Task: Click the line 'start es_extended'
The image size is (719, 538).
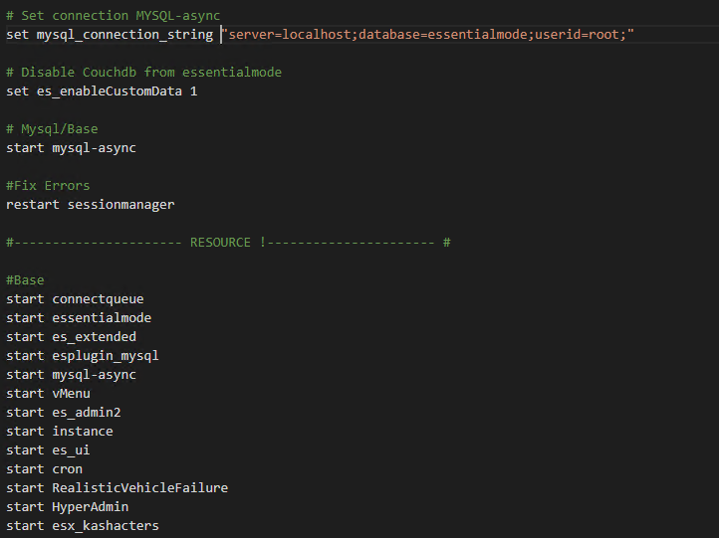Action: pyautogui.click(x=71, y=337)
